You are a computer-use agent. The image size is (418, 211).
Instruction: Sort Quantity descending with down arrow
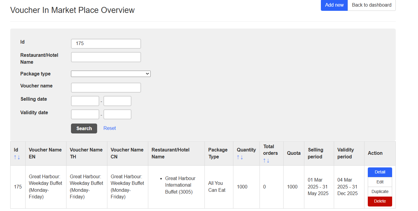242,157
